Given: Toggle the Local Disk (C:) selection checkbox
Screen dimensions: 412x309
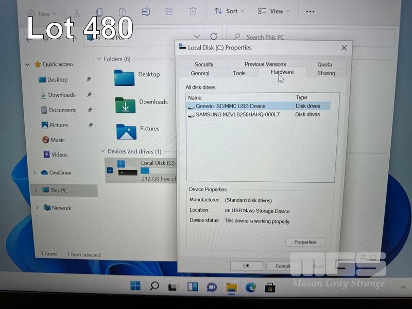Looking at the screenshot, I should point(110,170).
